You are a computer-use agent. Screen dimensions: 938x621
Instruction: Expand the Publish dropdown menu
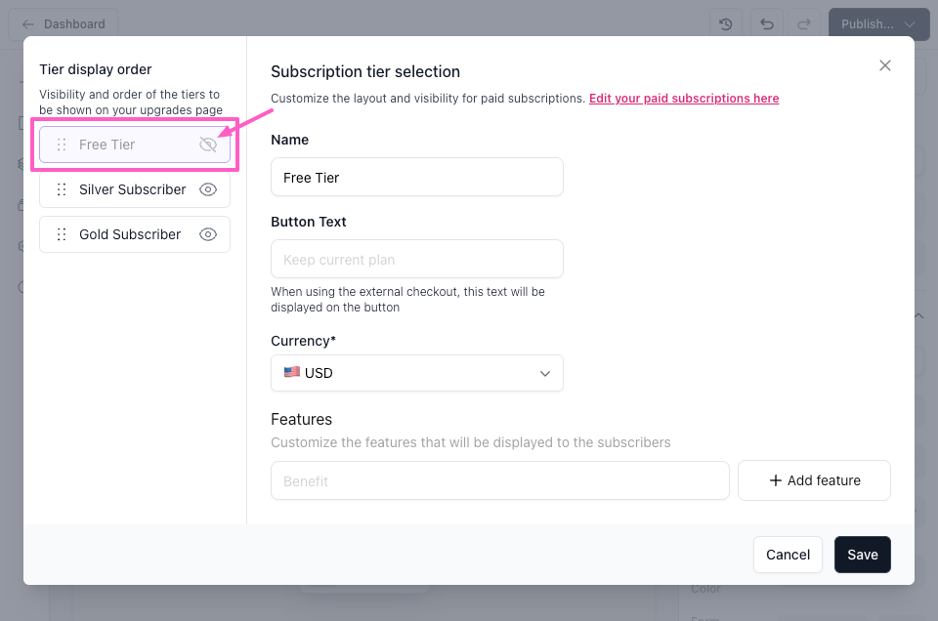coord(910,24)
